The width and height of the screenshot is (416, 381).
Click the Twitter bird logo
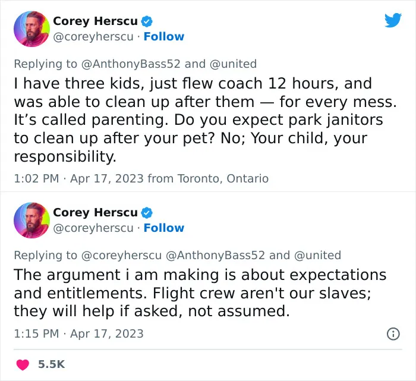[x=393, y=20]
